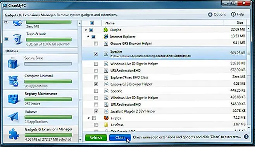
Task: Open the Help link text
Action: point(240,14)
